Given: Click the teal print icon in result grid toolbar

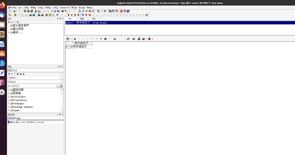Looking at the screenshot, I should [x=139, y=39].
